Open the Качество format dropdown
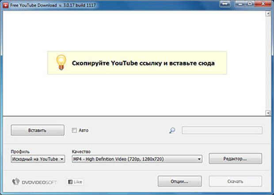Image resolution: width=274 pixels, height=195 pixels. tap(137, 159)
